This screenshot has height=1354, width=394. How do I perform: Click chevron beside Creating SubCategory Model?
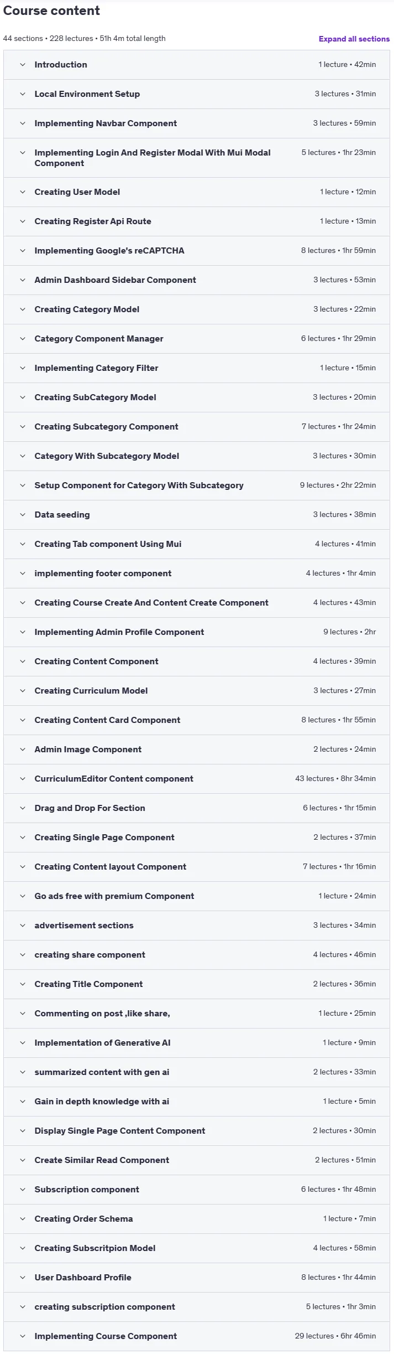point(23,397)
